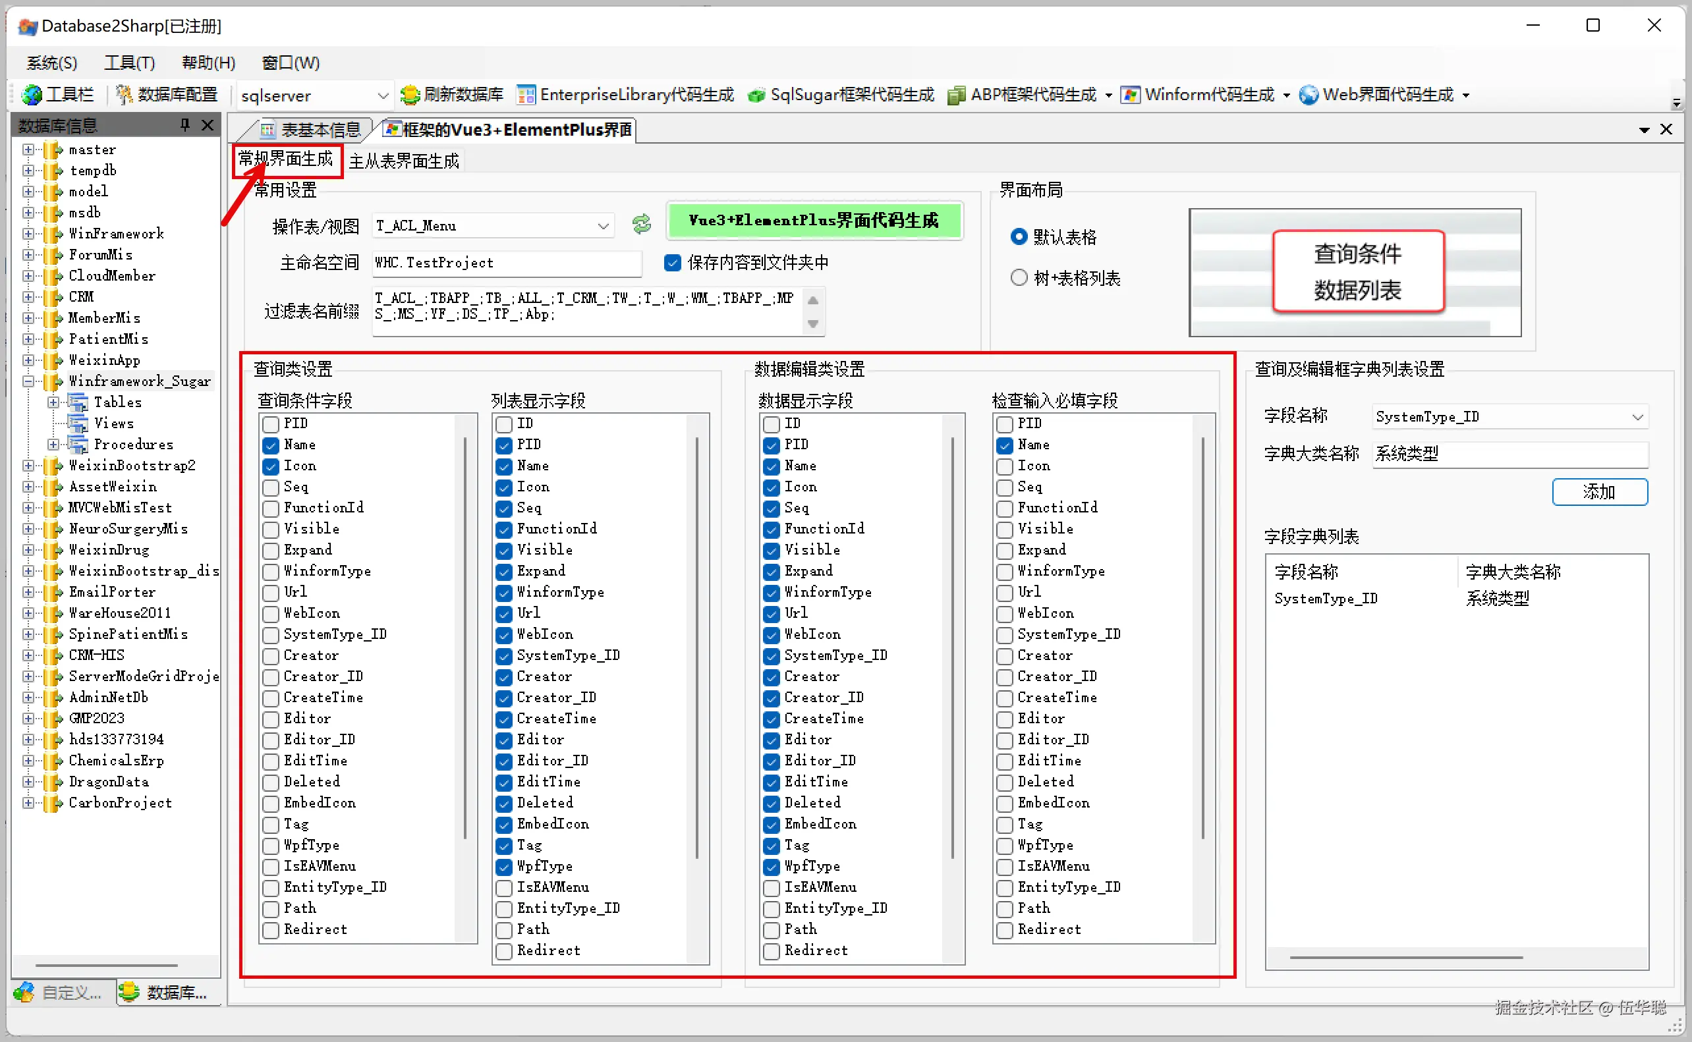The width and height of the screenshot is (1692, 1042).
Task: Select the tree plus table list radio option
Action: pos(1019,278)
